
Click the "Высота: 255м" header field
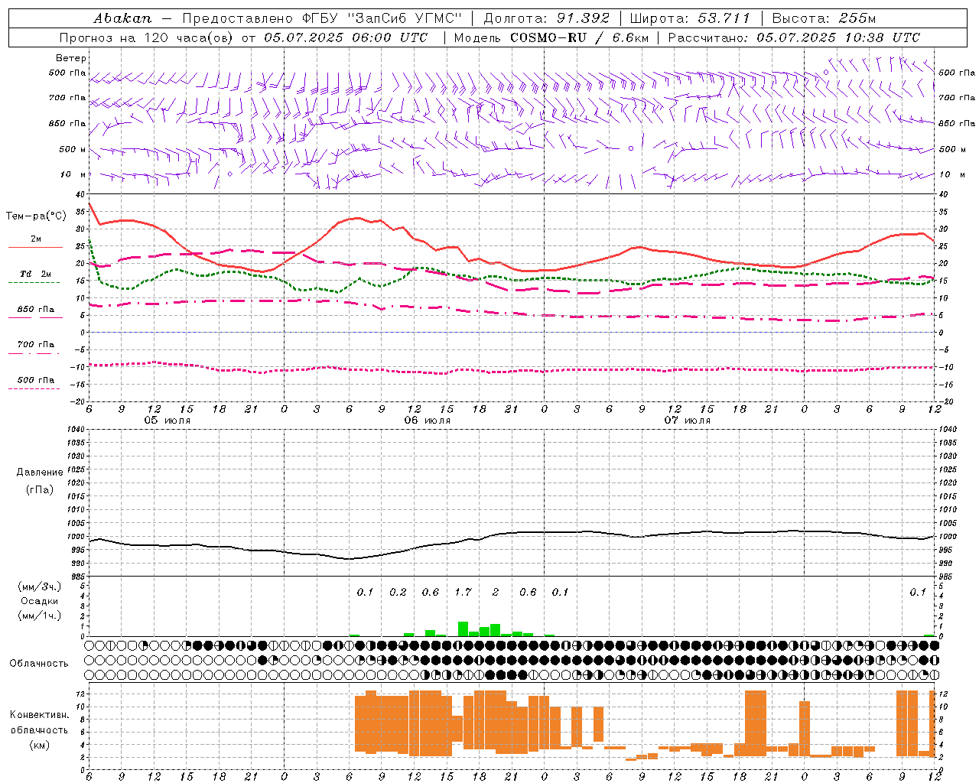824,18
